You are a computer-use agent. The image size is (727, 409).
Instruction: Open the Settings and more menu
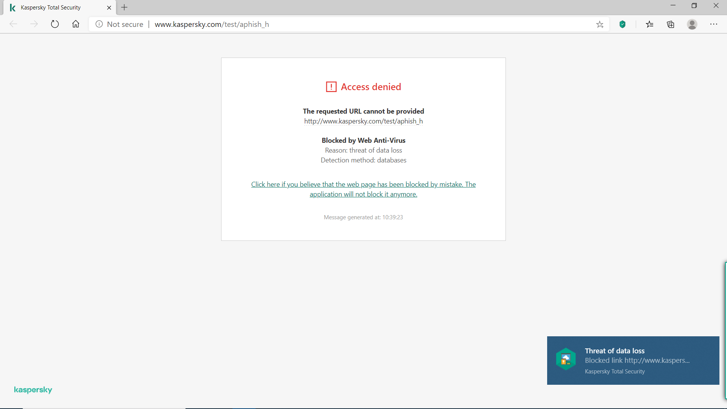coord(714,24)
